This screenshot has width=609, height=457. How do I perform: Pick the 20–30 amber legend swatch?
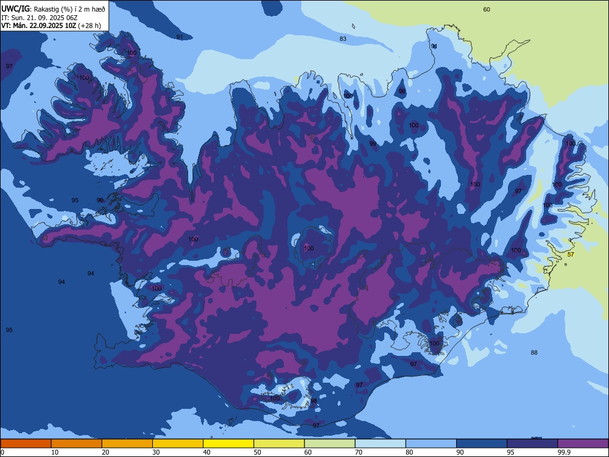pos(127,444)
